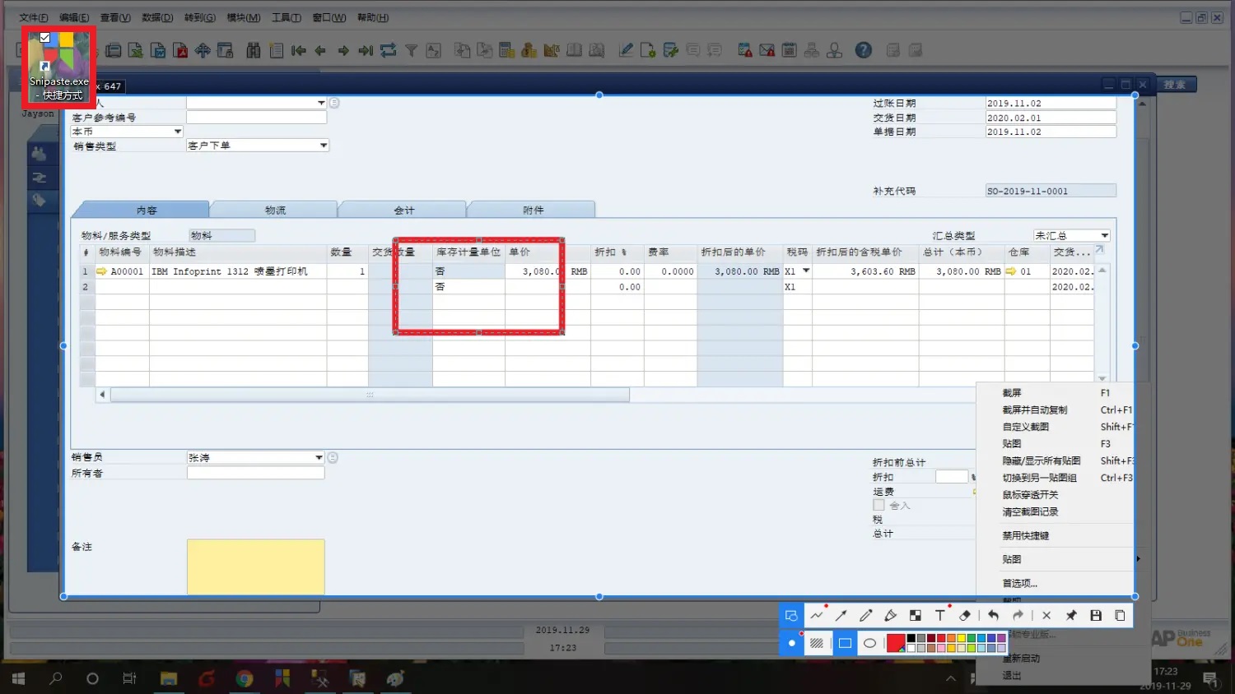Go to the next record arrow
Viewport: 1235px width, 694px height.
coord(343,51)
